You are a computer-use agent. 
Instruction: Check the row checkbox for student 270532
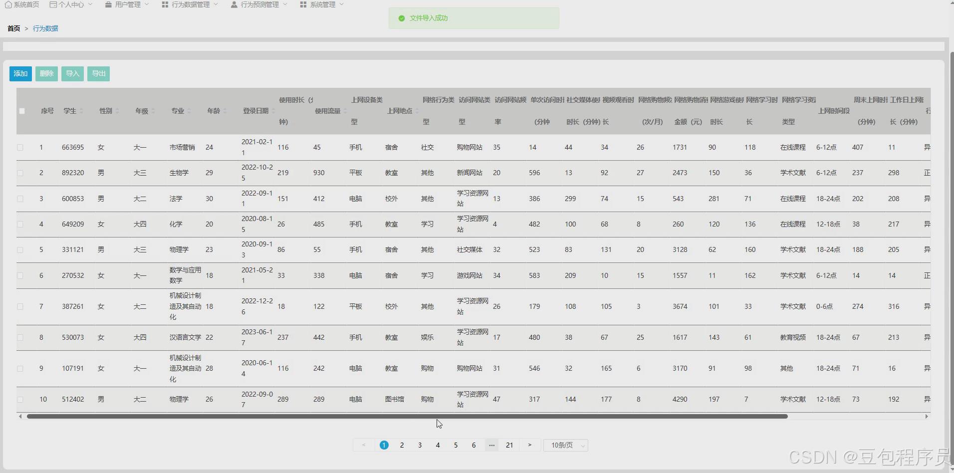(20, 275)
